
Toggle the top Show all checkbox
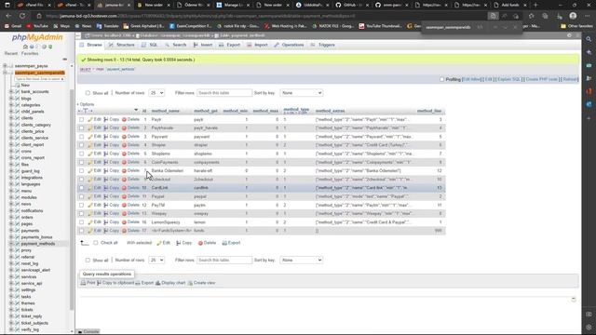(x=88, y=93)
